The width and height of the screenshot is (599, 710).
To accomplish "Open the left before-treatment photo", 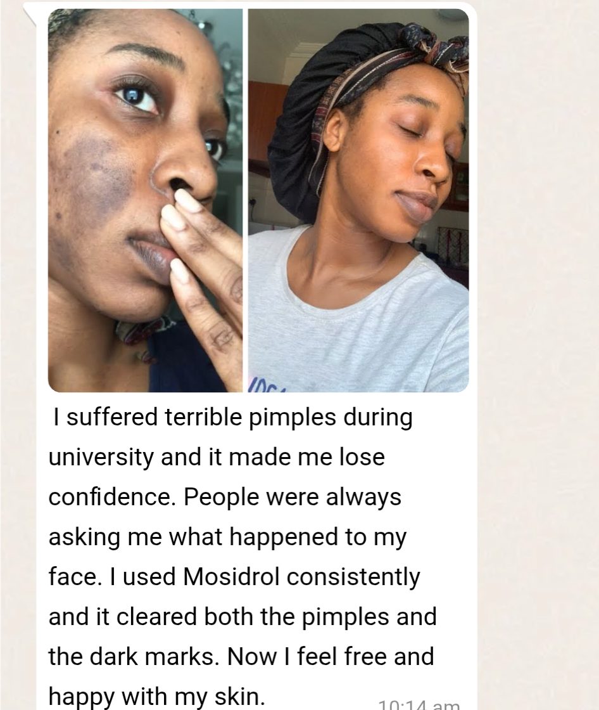I will coord(145,200).
